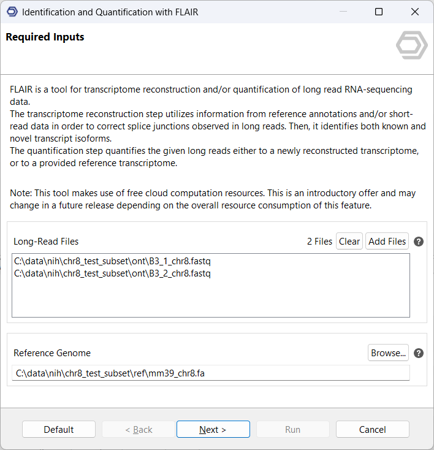Maximize the FLAIR dialog window
The image size is (434, 450).
click(x=379, y=12)
